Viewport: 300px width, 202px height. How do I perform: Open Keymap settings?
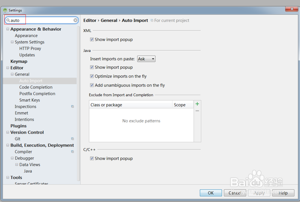[x=19, y=61]
